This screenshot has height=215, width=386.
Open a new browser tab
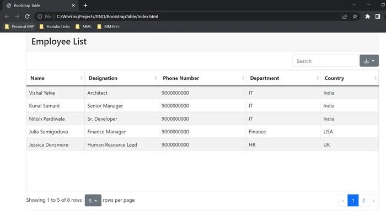[x=85, y=6]
